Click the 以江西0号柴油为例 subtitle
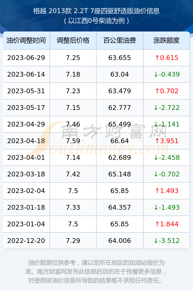Viewport: 193px width, 297px height. pyautogui.click(x=96, y=21)
